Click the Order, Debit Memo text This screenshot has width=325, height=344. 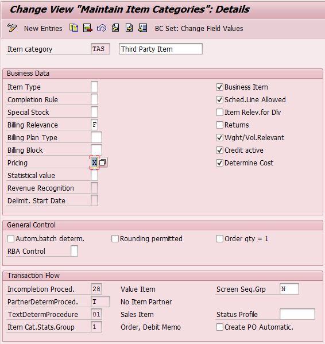150,327
